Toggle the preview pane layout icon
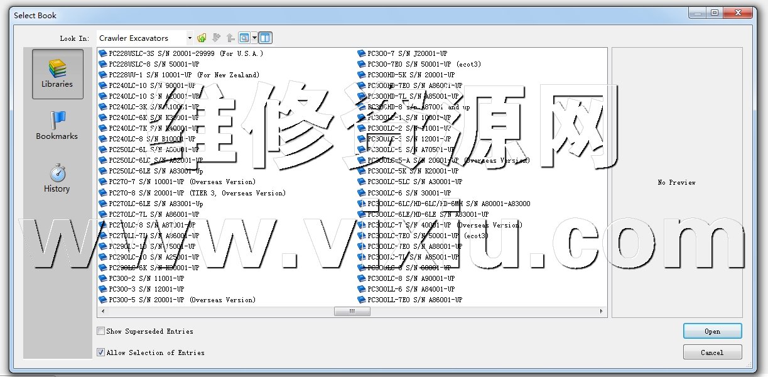Screen dimensions: 768x377 (x=265, y=38)
